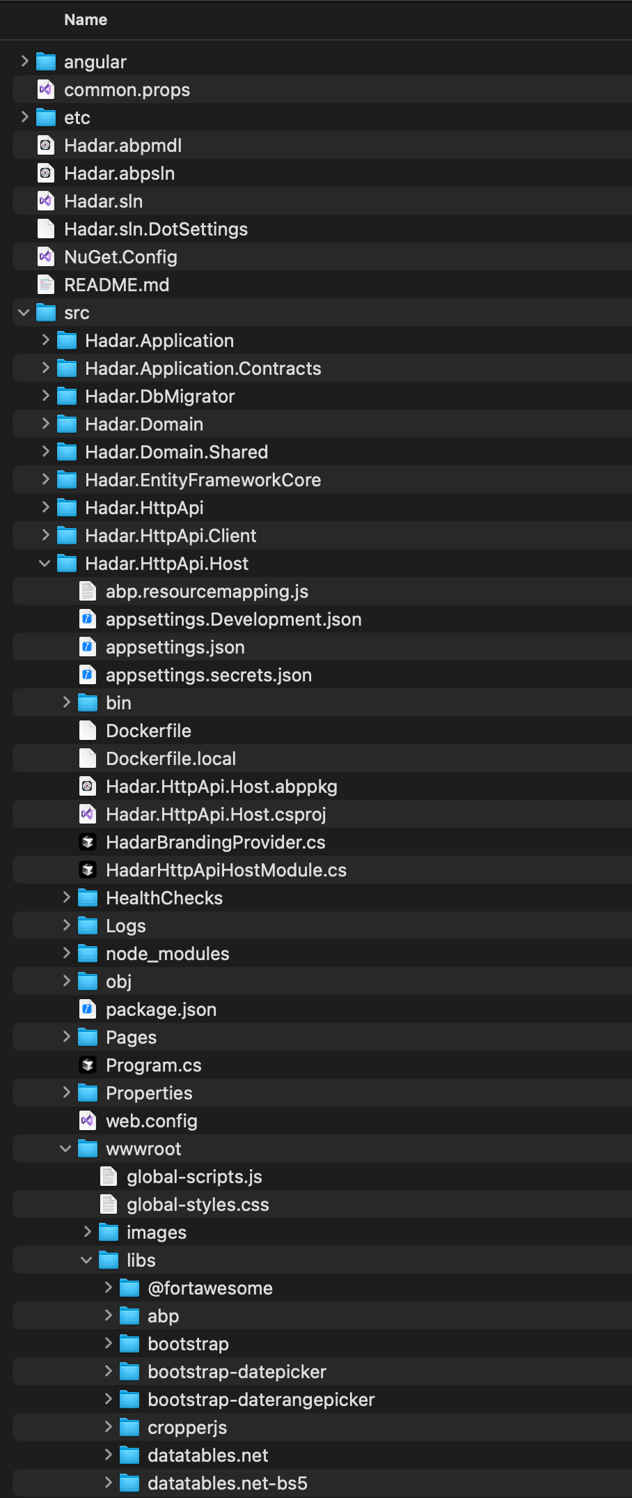Click the HadarBrandingProvider.cs file icon
Image resolution: width=632 pixels, height=1498 pixels.
point(88,842)
